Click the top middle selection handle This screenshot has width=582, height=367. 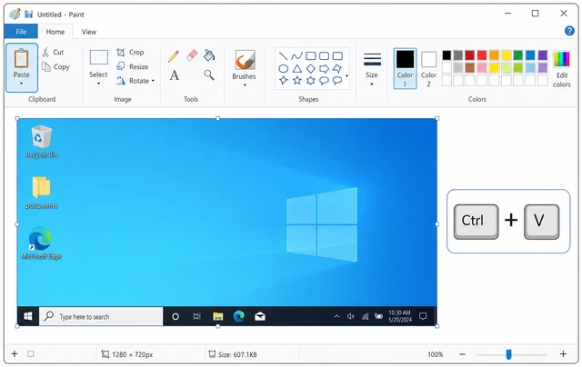pyautogui.click(x=218, y=118)
